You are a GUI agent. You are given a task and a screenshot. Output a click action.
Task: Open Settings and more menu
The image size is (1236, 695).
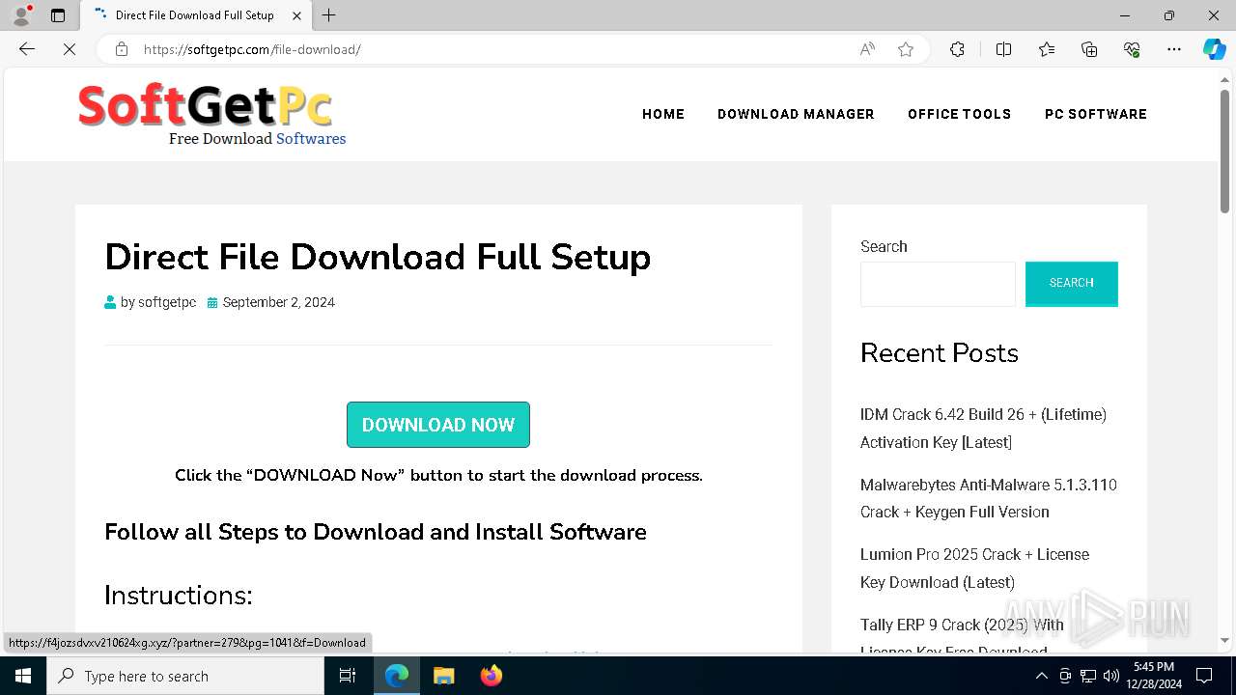click(x=1174, y=49)
